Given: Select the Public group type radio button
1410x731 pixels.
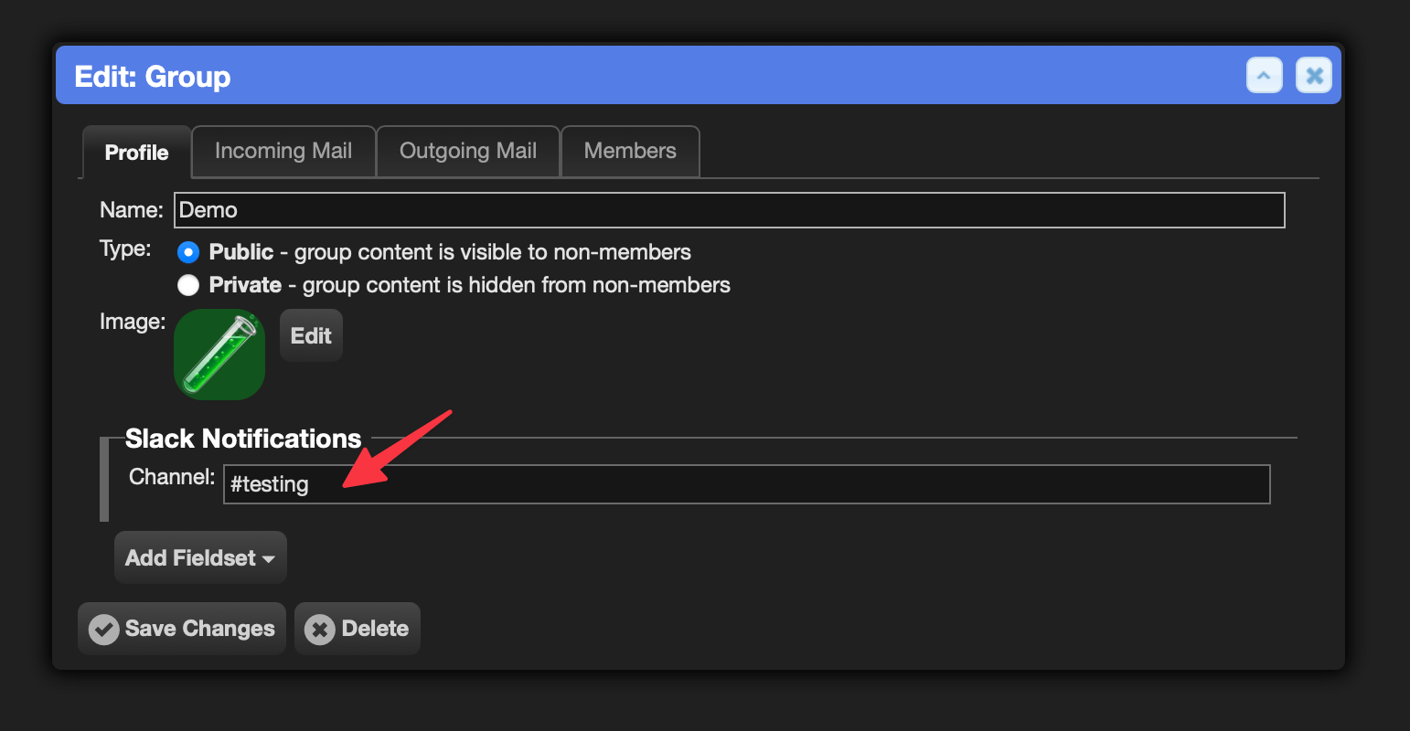Looking at the screenshot, I should (188, 252).
